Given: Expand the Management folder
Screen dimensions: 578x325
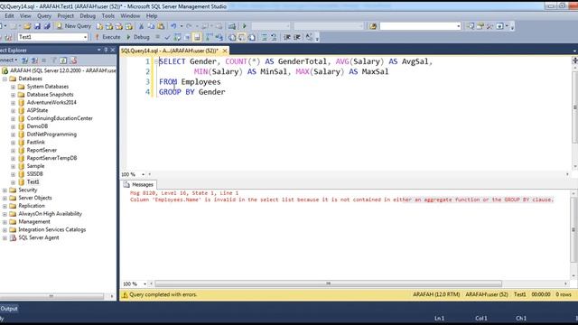Looking at the screenshot, I should pyautogui.click(x=5, y=222).
